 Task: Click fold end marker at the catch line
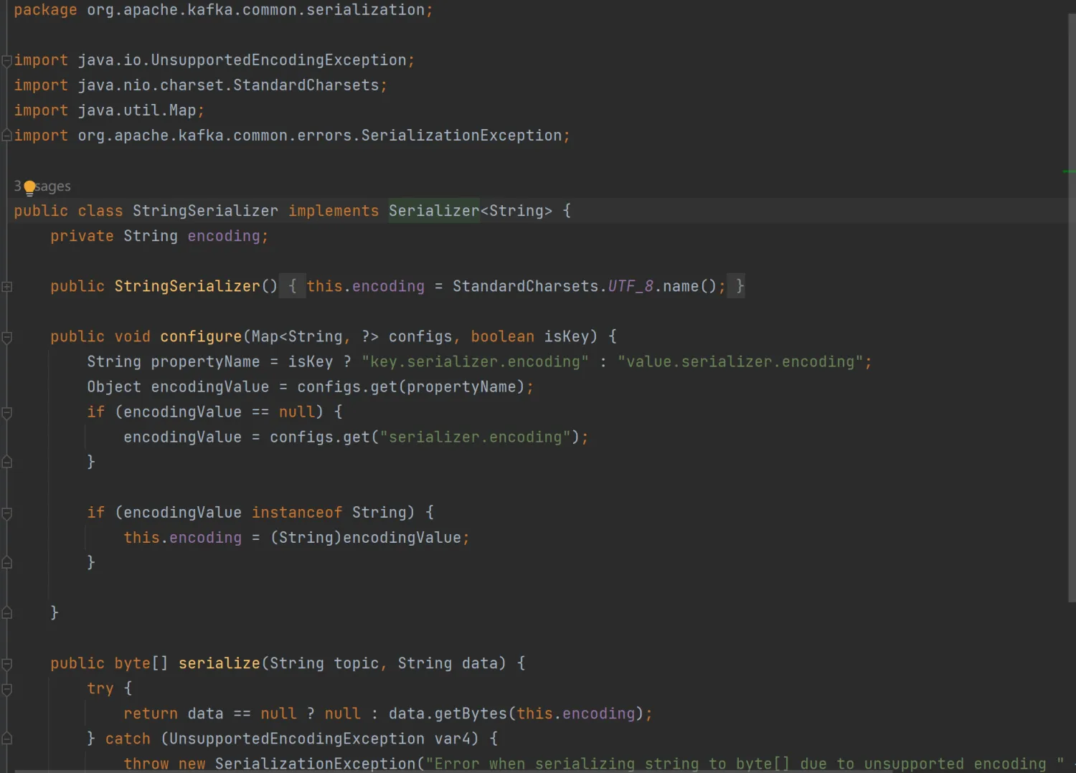click(x=7, y=739)
